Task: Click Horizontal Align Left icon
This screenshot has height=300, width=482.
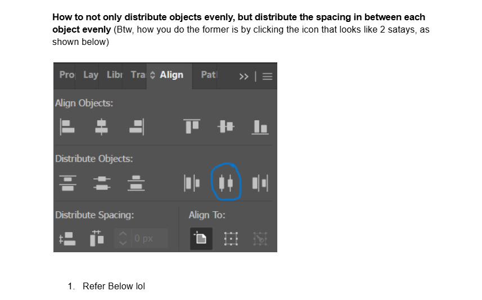Action: point(67,127)
